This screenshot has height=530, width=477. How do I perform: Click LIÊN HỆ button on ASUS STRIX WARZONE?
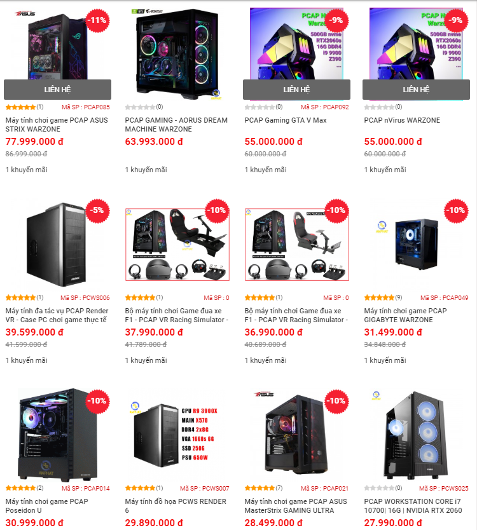[x=57, y=90]
